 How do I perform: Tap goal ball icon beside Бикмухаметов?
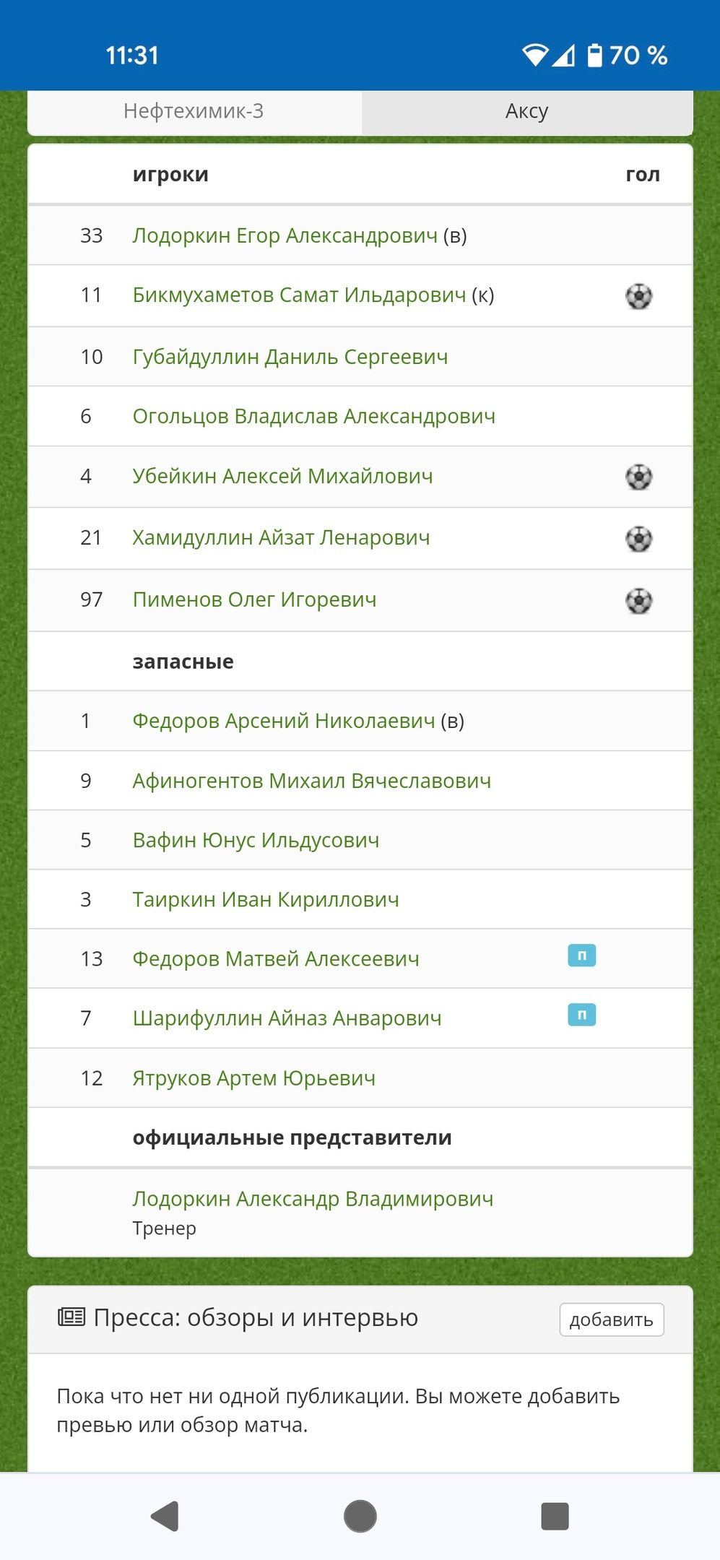click(638, 296)
